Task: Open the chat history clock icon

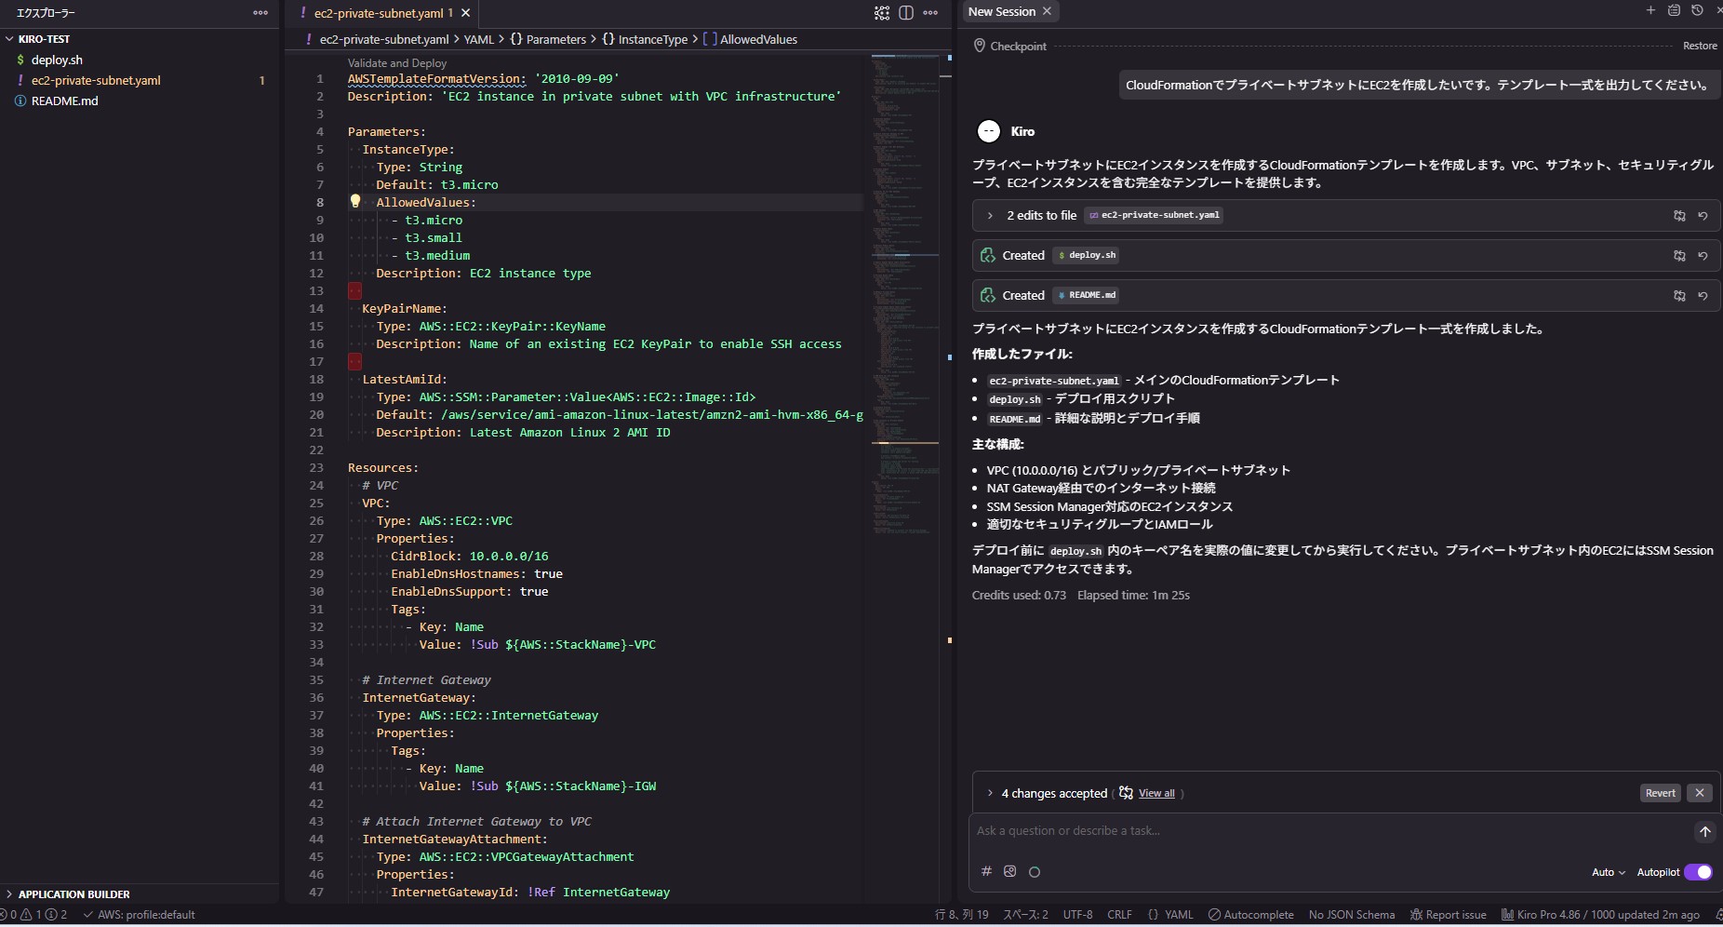Action: [x=1697, y=10]
